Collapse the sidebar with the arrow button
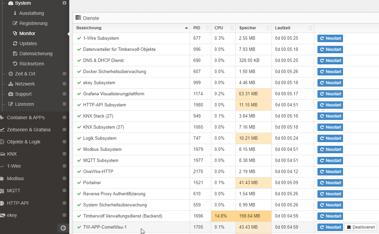Viewport: 379px width, 234px height. tap(63, 228)
